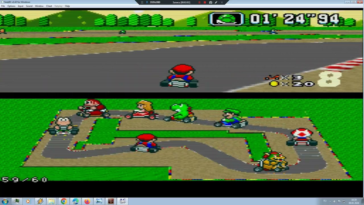364x205 pixels.
Task: Open Windows Media Player from taskbar
Action: [x=28, y=201]
